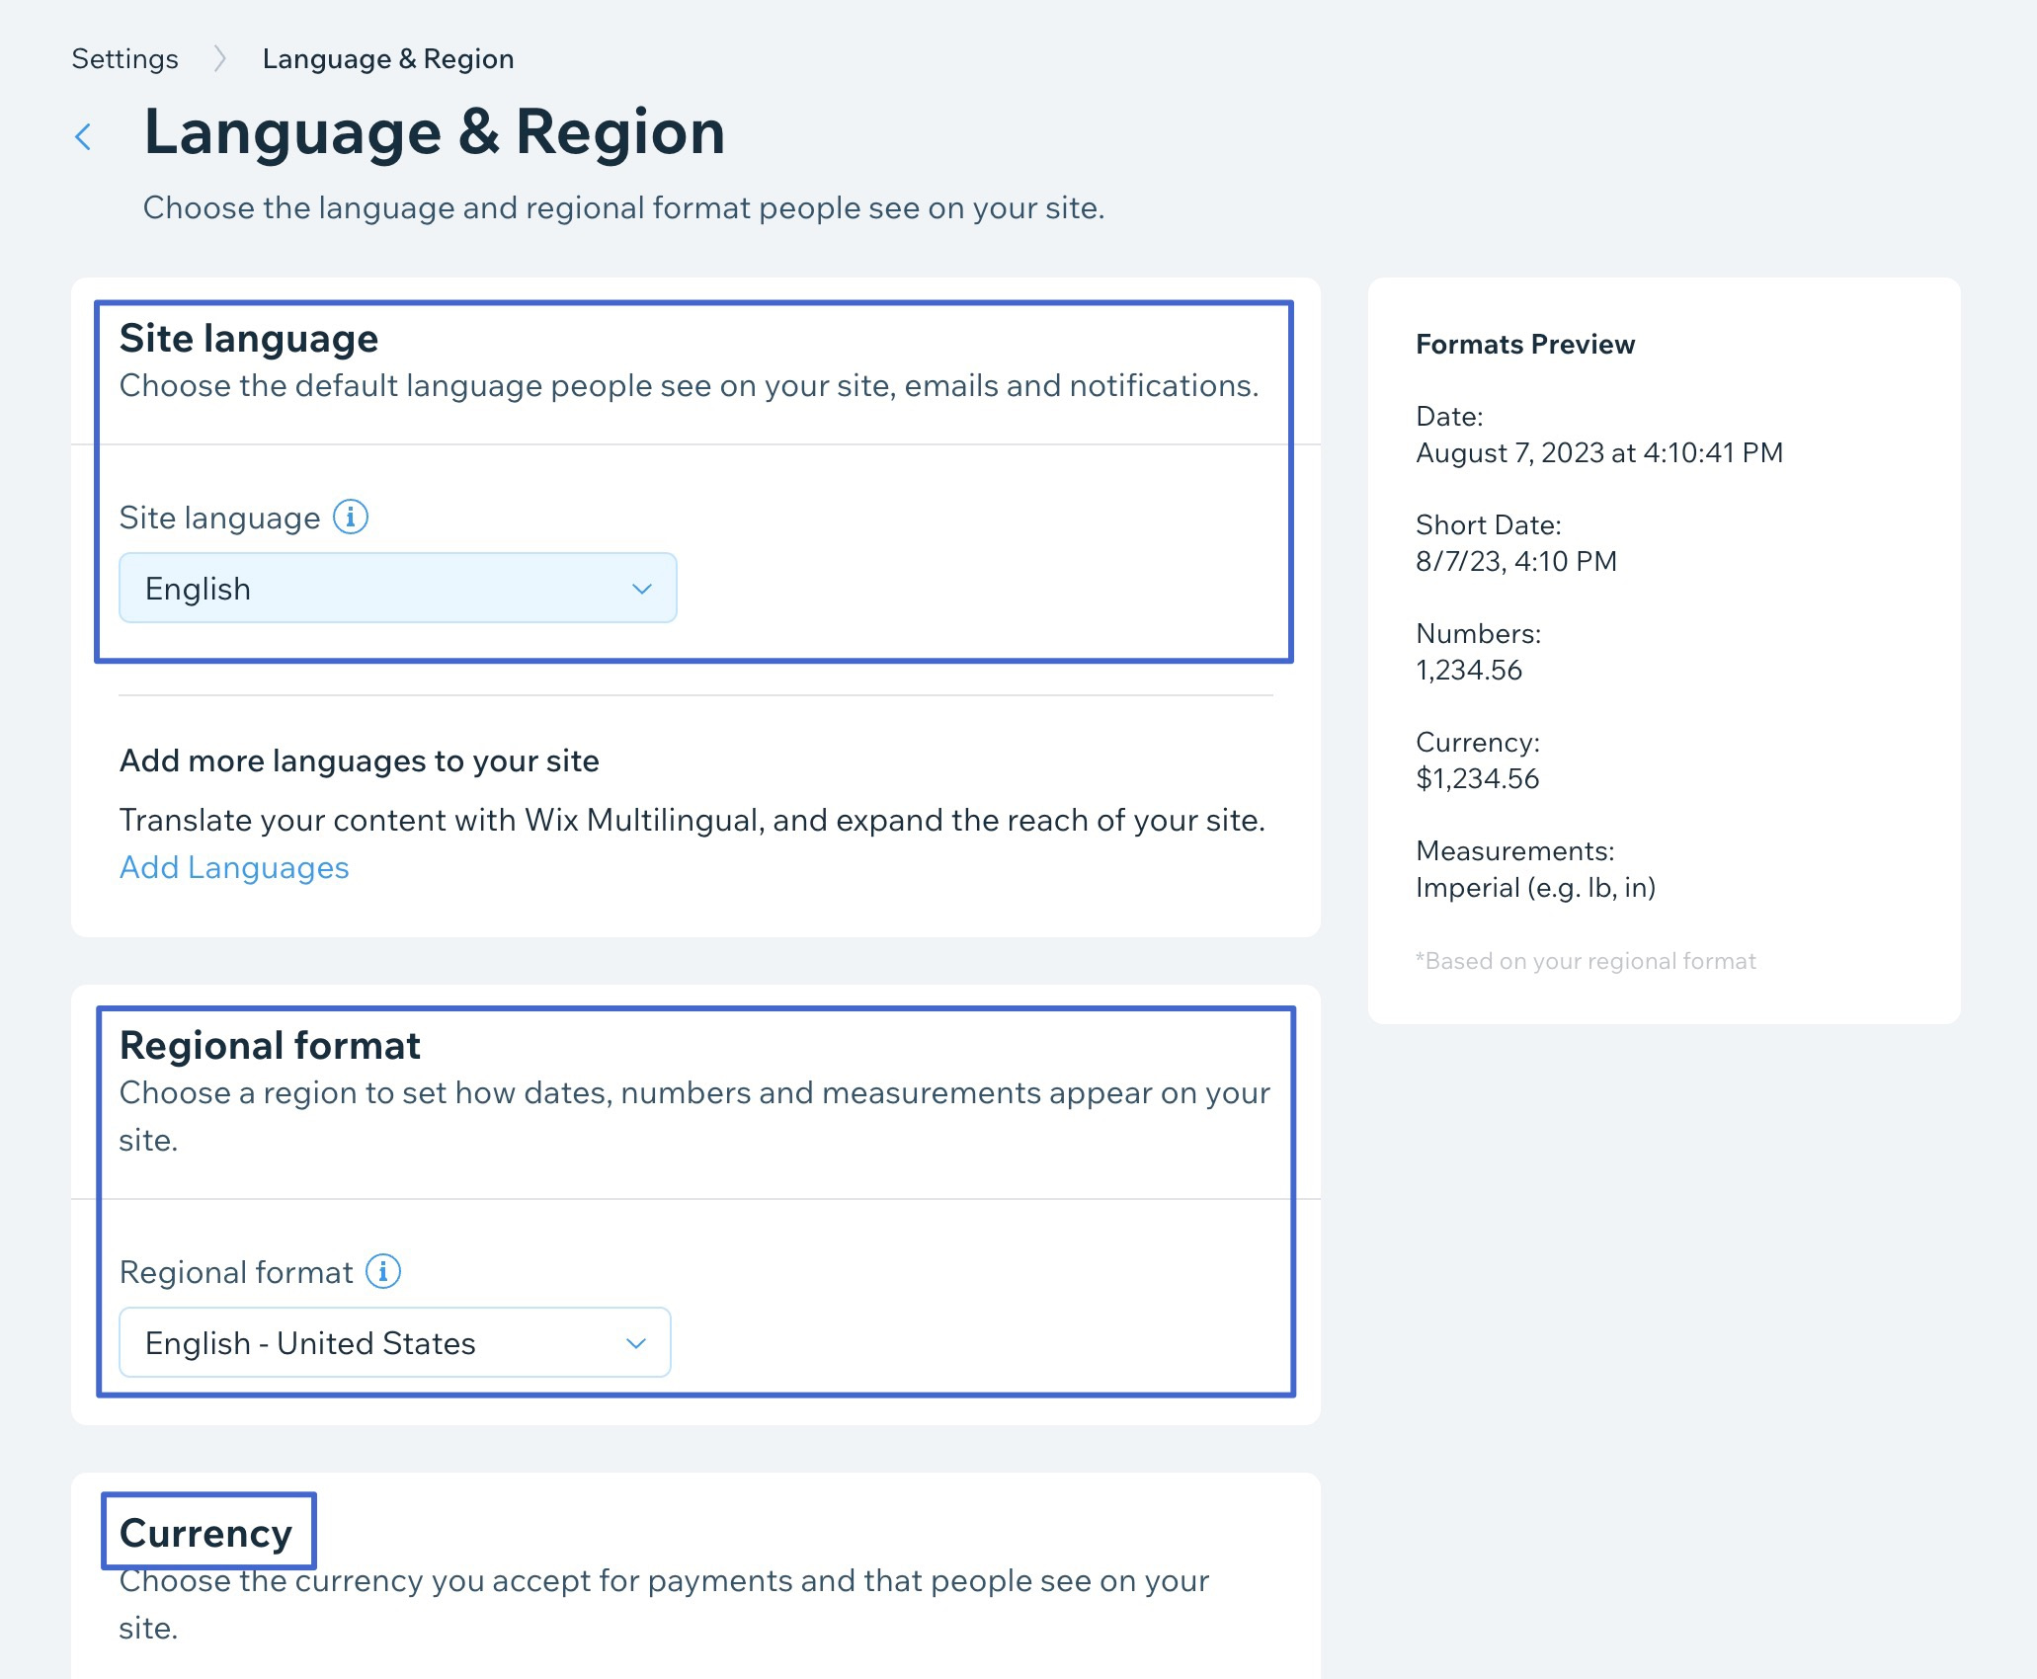The image size is (2037, 1679).
Task: Click the chevron on English - United States selector
Action: 637,1342
